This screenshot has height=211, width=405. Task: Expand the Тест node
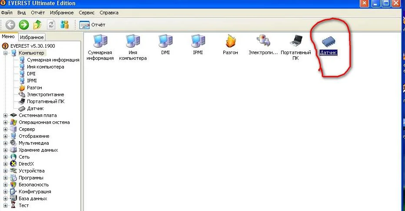5,206
